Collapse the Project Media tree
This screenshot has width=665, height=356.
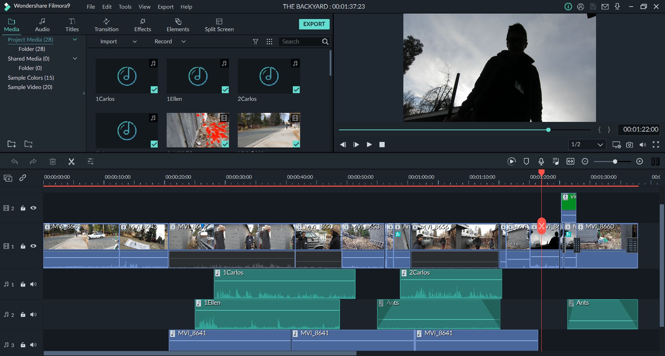point(75,39)
